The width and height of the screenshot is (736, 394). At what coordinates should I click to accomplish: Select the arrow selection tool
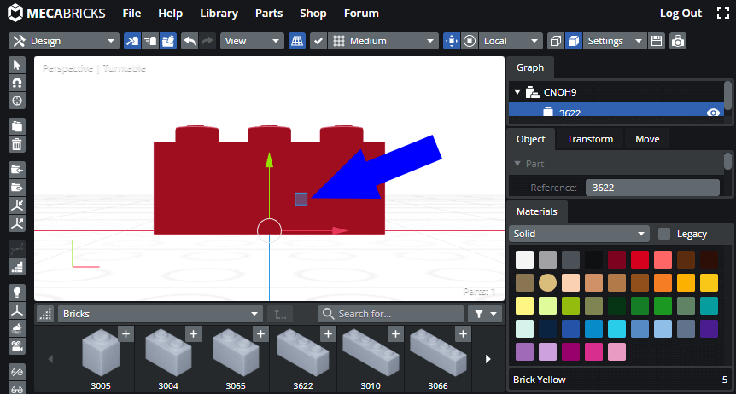[16, 66]
